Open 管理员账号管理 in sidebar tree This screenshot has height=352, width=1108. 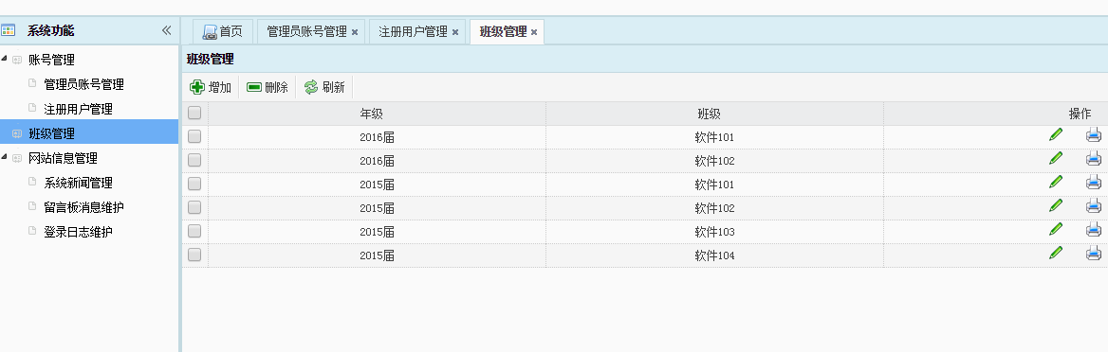tap(84, 84)
